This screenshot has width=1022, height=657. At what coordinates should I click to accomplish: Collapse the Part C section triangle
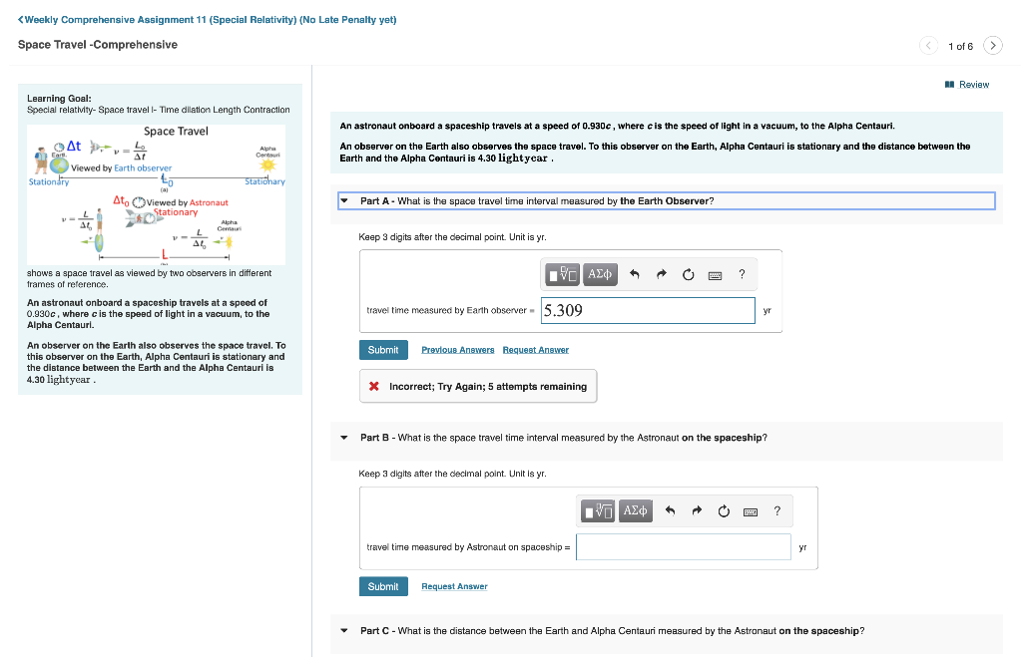344,630
